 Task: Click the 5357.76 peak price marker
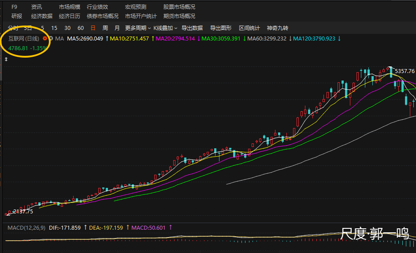pos(405,71)
